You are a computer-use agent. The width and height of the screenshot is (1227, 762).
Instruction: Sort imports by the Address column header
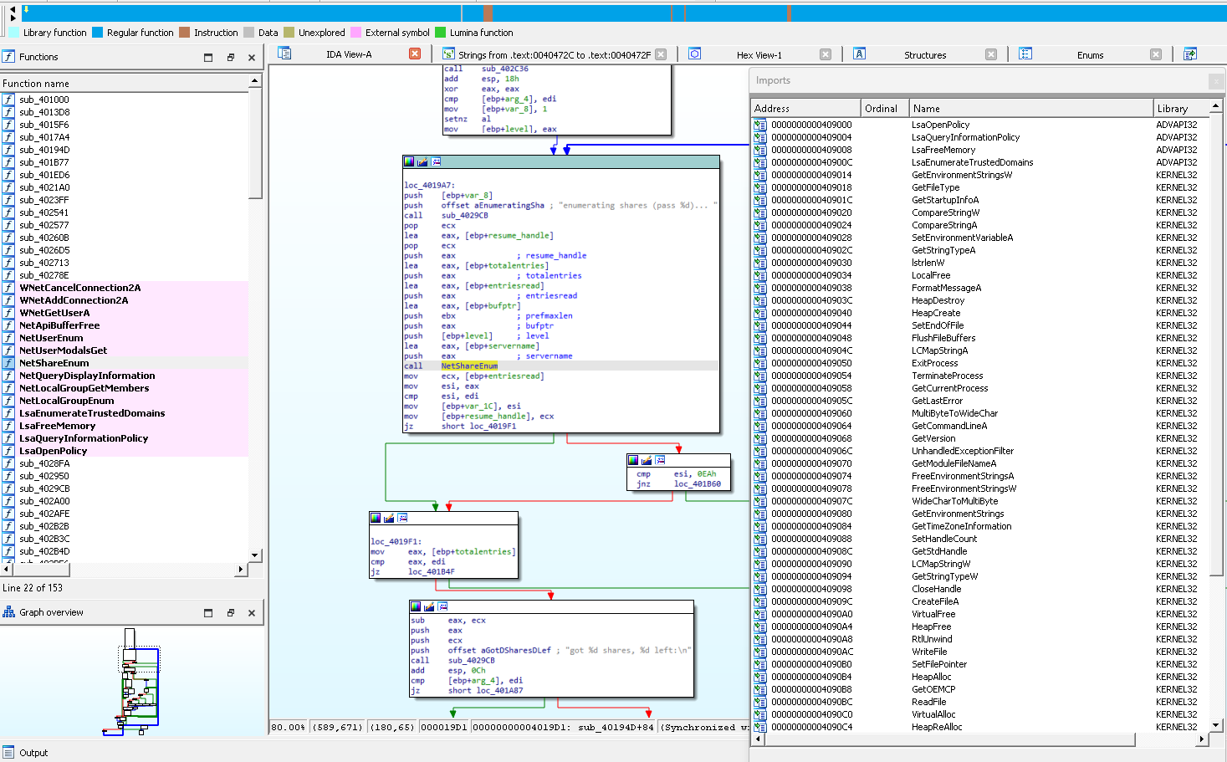point(805,108)
